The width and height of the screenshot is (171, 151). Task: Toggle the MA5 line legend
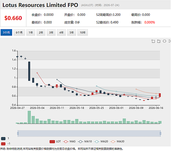[69, 141]
